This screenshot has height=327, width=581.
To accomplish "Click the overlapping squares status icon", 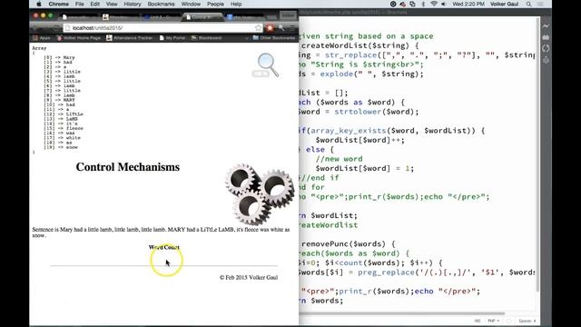I will [413, 4].
